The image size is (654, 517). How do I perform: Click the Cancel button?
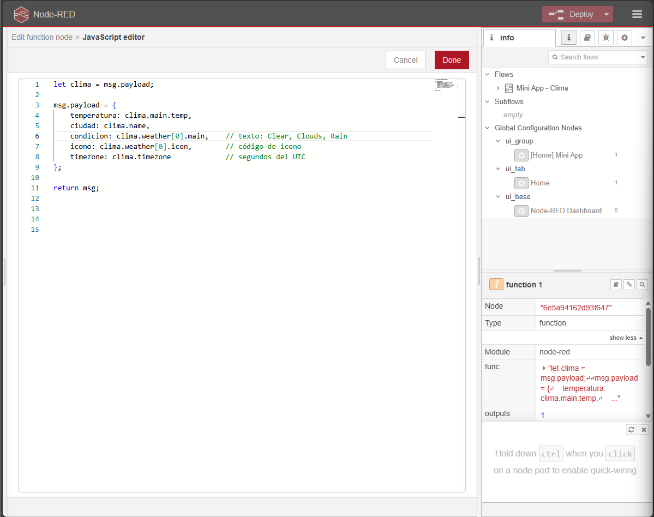point(405,60)
